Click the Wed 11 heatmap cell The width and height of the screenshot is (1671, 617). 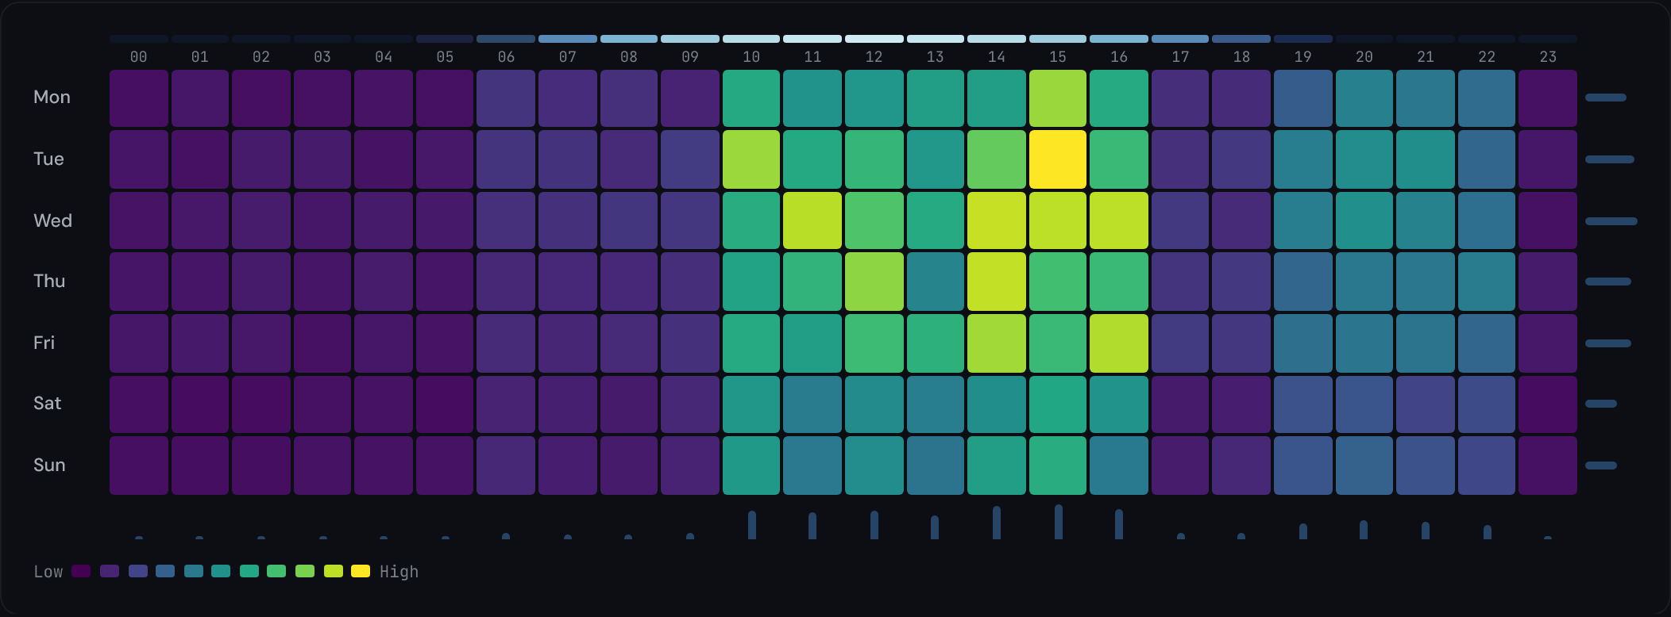(x=812, y=220)
